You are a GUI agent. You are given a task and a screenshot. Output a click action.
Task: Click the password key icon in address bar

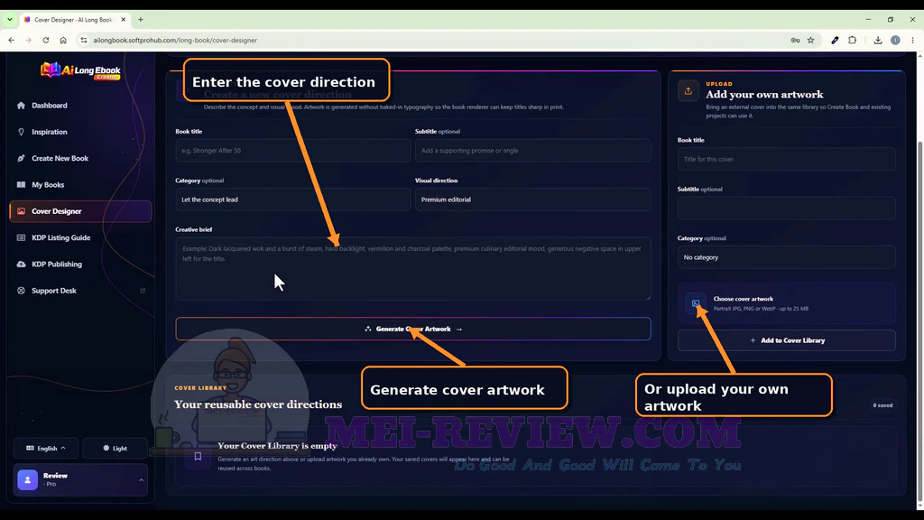(795, 40)
